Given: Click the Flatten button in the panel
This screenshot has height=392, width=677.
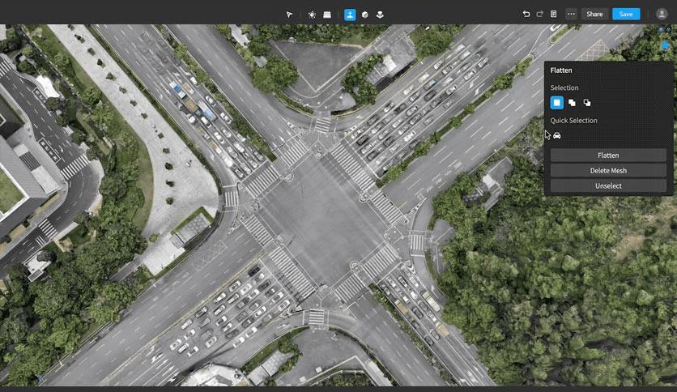Looking at the screenshot, I should tap(608, 155).
